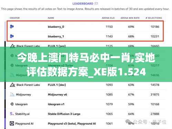Click the LEADERBOARD heading
172x129 pixels.
click(x=83, y=4)
